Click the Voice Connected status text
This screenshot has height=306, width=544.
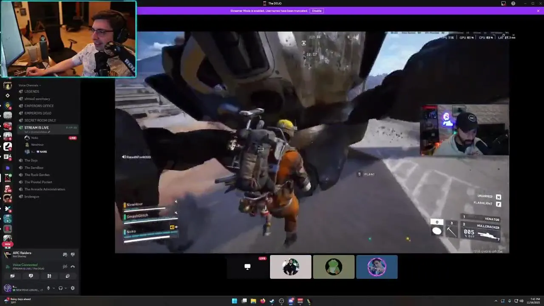click(25, 265)
